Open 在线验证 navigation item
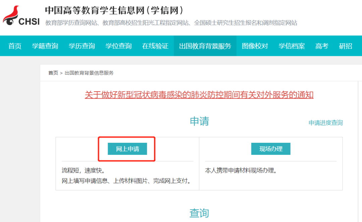 pyautogui.click(x=155, y=46)
